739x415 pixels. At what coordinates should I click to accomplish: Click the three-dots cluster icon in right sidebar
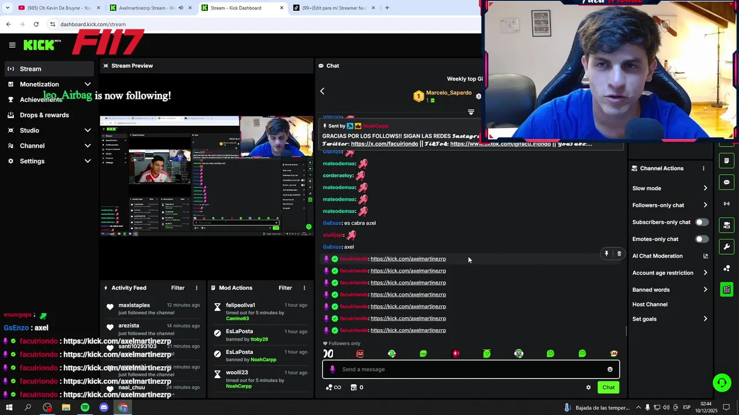[x=726, y=268]
